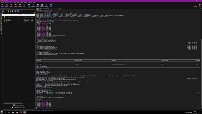Viewport: 202px width, 114px height.
Task: Click the Windows Start button
Action: 2,112
